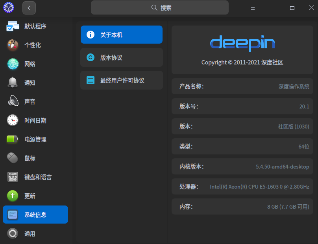Select the 关于本机 tab
This screenshot has width=318, height=244.
(x=122, y=35)
